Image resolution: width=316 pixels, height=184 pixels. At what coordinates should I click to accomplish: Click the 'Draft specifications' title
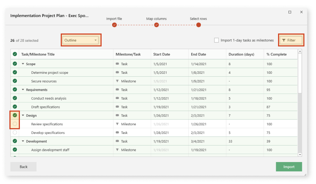pos(45,107)
